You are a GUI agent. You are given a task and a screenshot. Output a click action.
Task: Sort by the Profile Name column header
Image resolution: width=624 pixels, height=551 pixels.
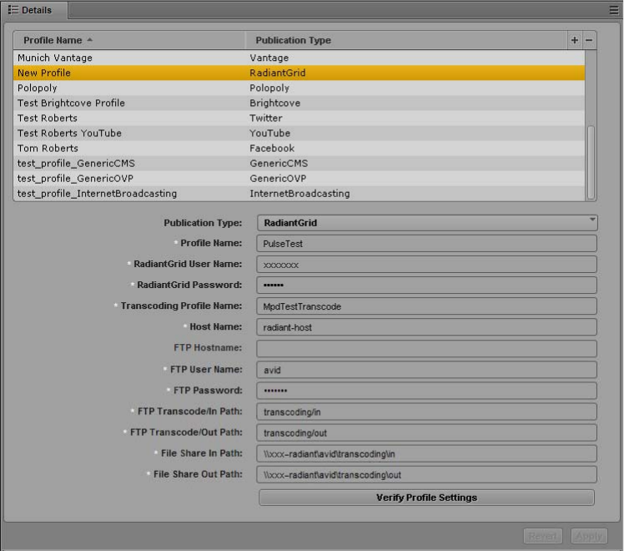129,40
